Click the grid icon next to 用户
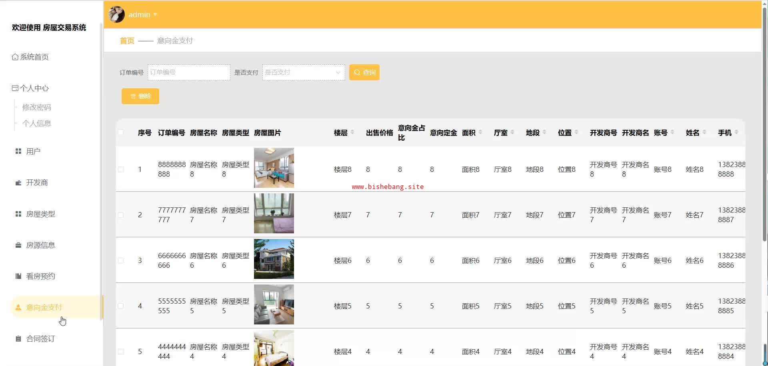This screenshot has width=768, height=366. [18, 151]
